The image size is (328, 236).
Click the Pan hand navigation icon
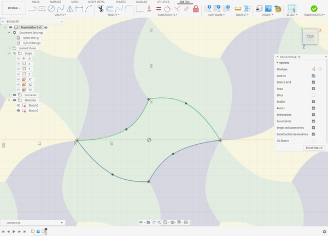(x=154, y=222)
